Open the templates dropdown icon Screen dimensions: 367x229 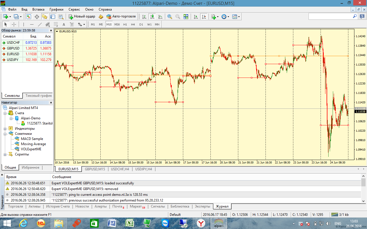tap(236, 17)
